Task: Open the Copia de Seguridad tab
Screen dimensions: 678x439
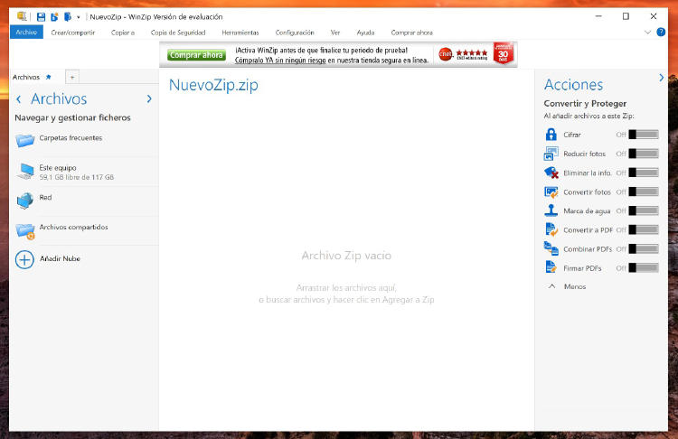Action: click(x=178, y=33)
